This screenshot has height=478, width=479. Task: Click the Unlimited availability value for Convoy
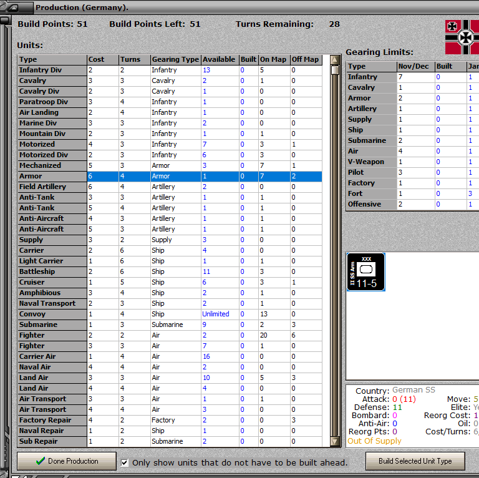(216, 314)
